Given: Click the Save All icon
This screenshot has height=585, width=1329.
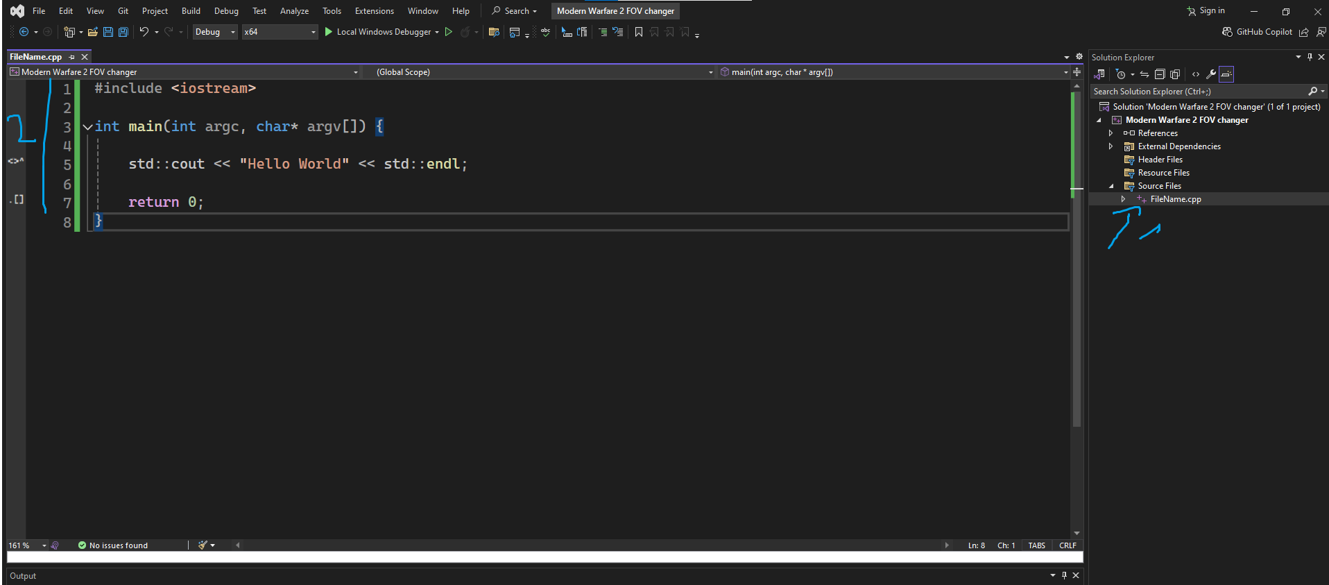Looking at the screenshot, I should tap(123, 32).
